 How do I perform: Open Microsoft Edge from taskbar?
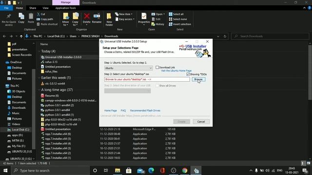point(151,171)
